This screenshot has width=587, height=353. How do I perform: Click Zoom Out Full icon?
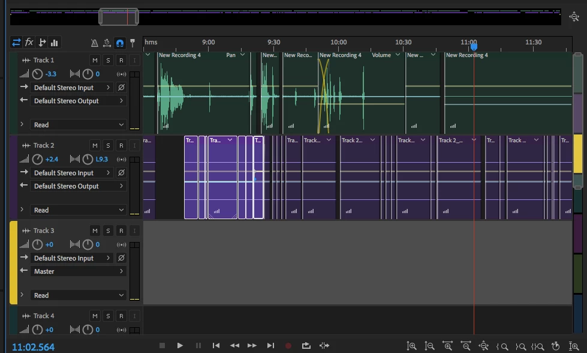[x=484, y=346]
